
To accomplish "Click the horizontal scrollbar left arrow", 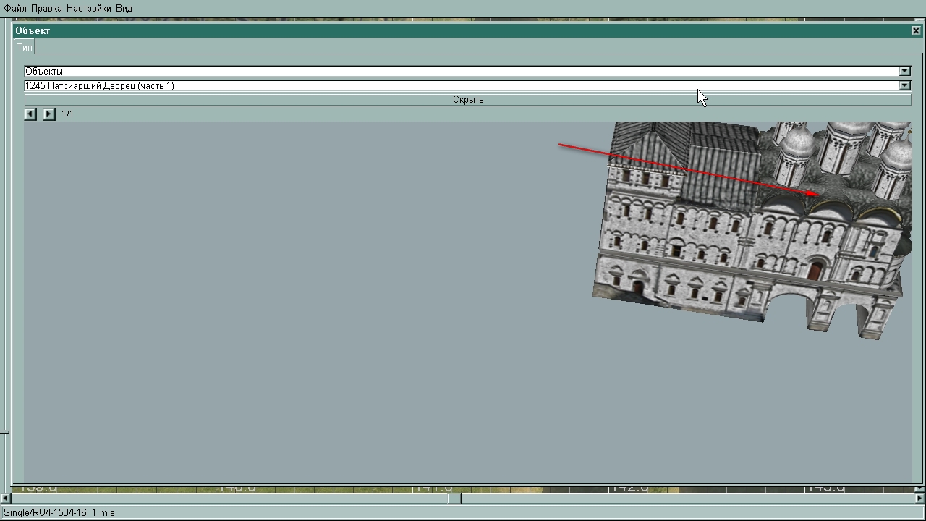I will [x=5, y=498].
